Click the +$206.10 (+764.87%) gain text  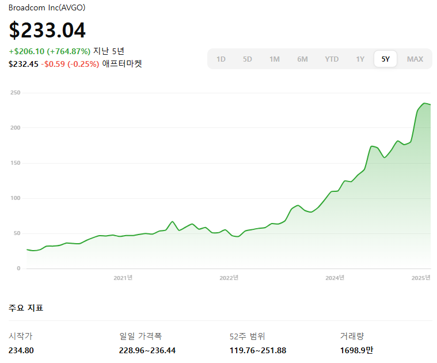point(50,51)
